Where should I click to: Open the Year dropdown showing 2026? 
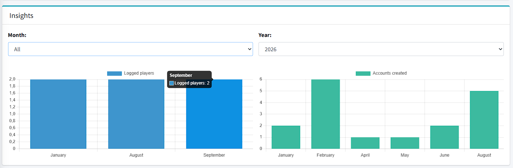381,49
